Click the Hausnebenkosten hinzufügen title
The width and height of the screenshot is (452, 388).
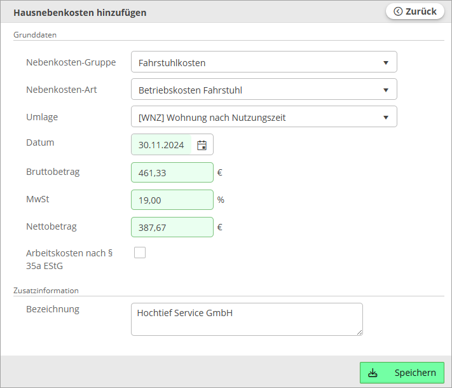pos(80,13)
